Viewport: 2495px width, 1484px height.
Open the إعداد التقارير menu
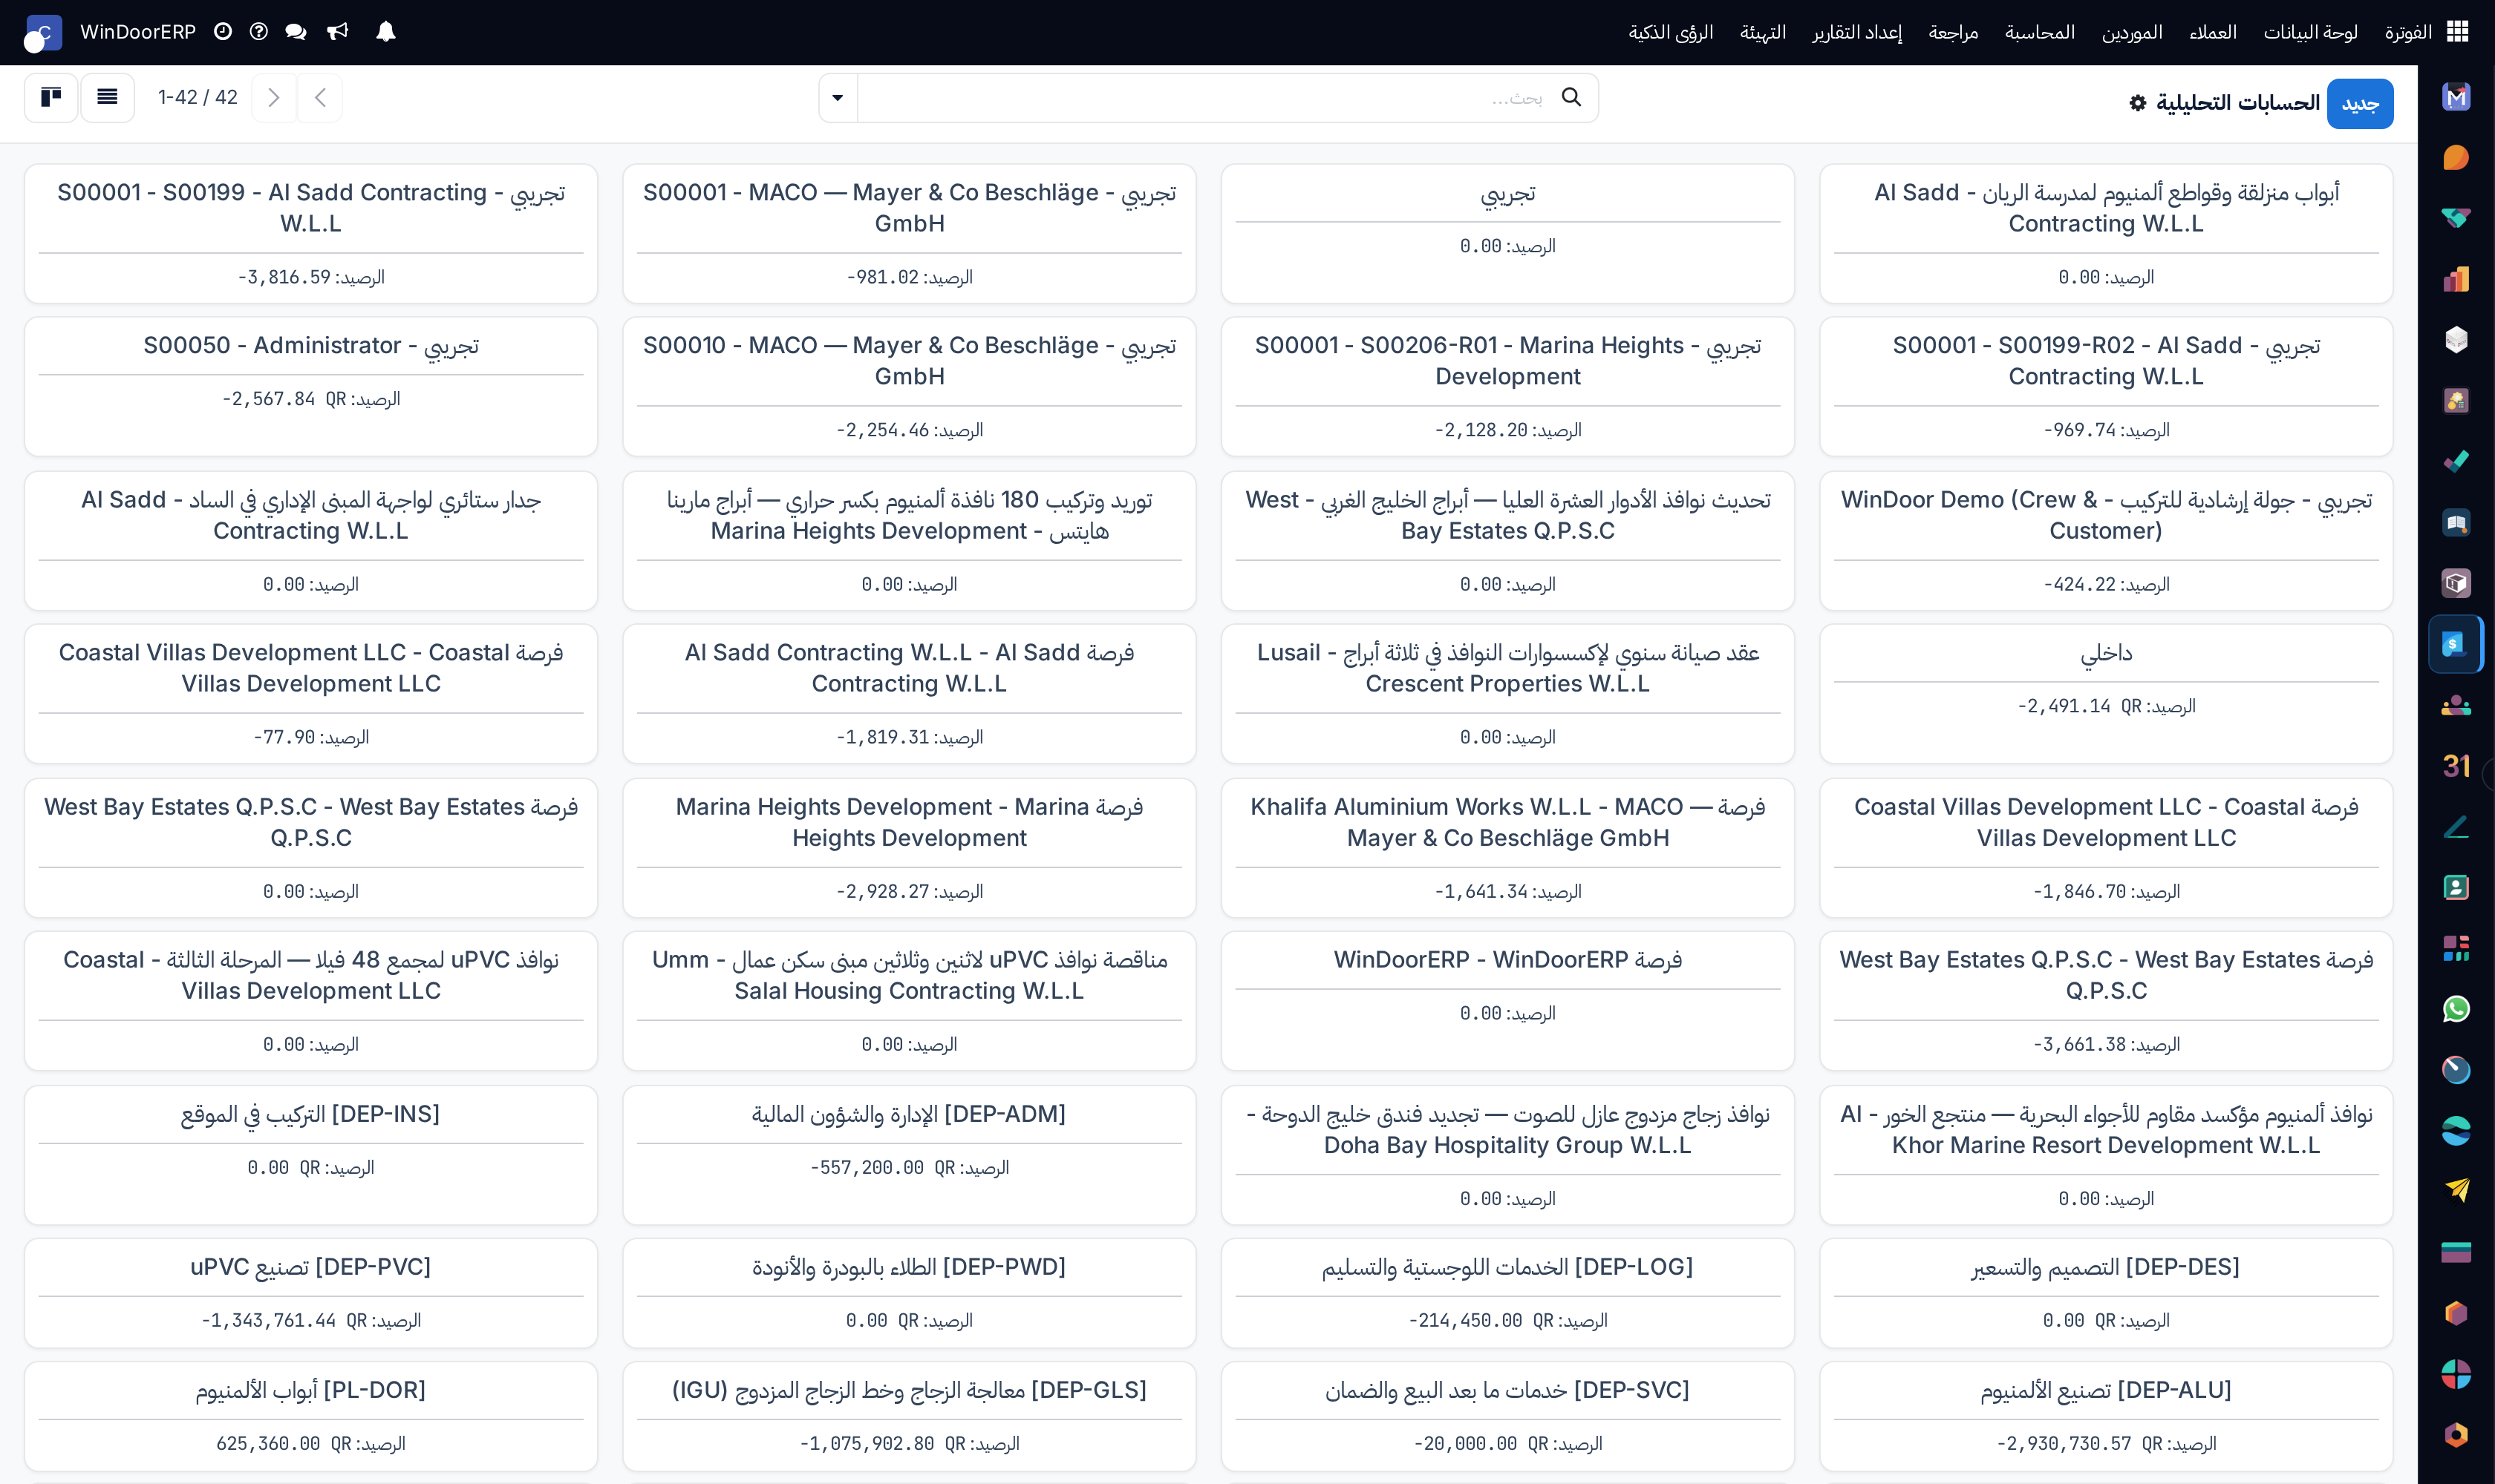point(1856,32)
